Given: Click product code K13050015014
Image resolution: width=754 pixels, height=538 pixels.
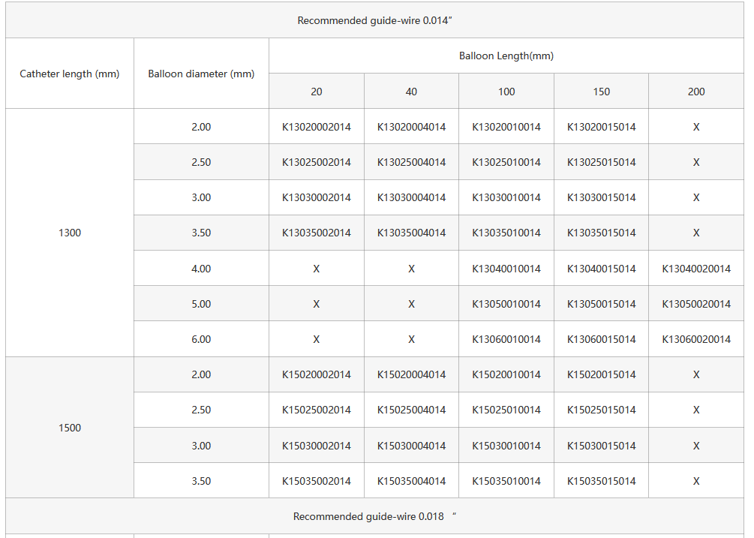Looking at the screenshot, I should click(x=601, y=304).
